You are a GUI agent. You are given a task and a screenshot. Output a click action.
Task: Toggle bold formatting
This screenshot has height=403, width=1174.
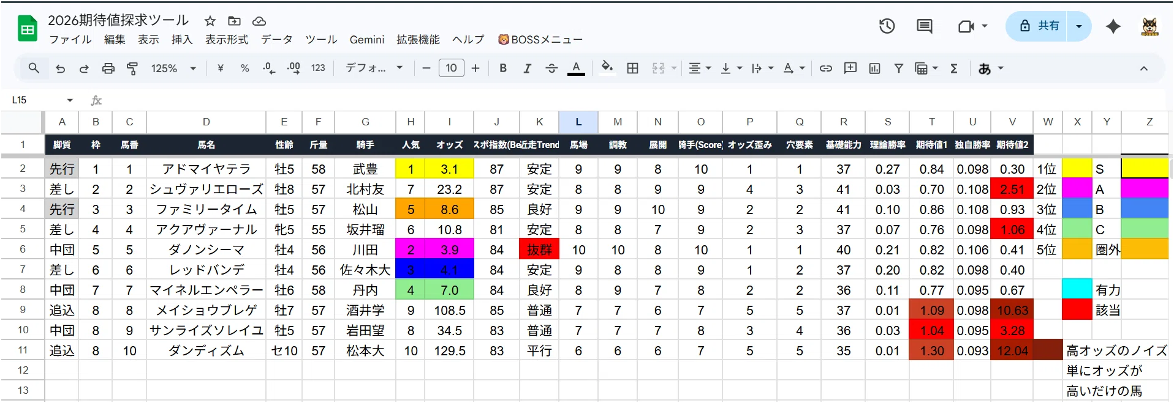point(503,68)
